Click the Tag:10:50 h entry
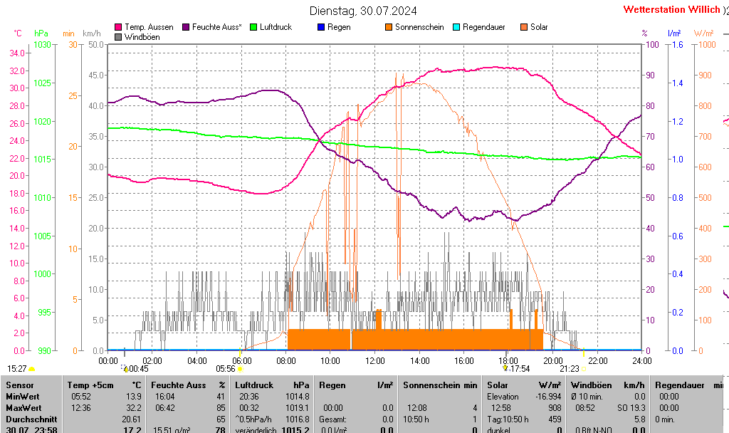729x433 pixels. tap(508, 419)
